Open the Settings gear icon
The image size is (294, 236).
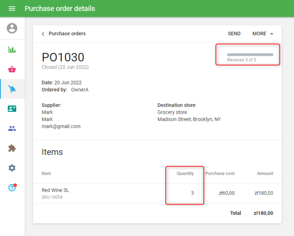click(12, 168)
